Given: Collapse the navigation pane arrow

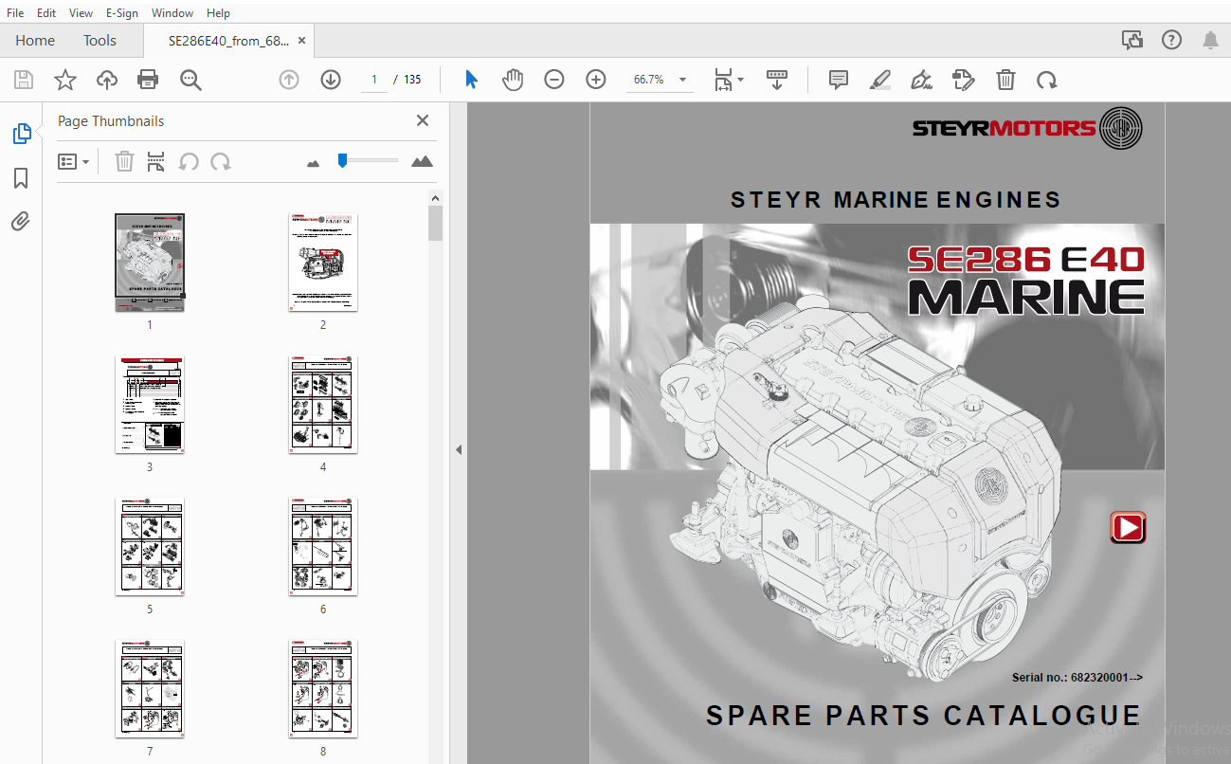Looking at the screenshot, I should [x=459, y=449].
